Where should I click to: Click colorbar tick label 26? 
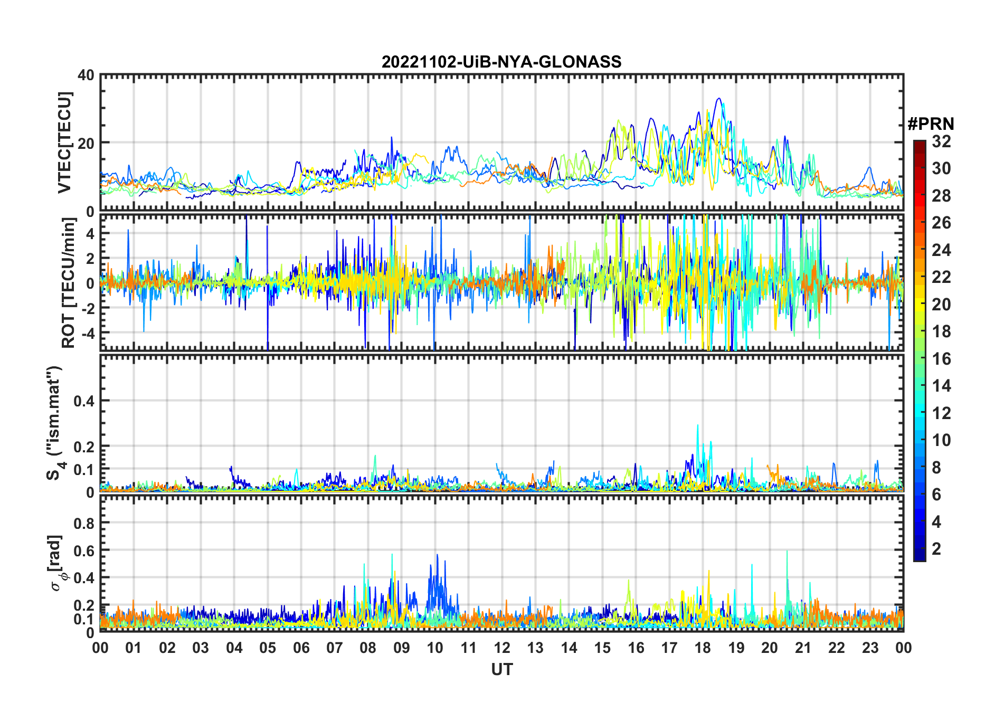point(941,223)
